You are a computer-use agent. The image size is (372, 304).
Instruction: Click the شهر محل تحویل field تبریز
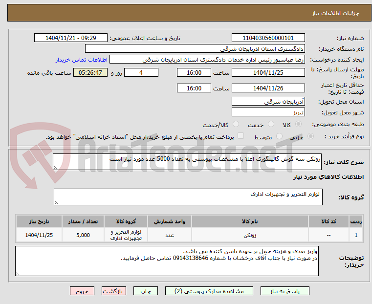(268, 112)
